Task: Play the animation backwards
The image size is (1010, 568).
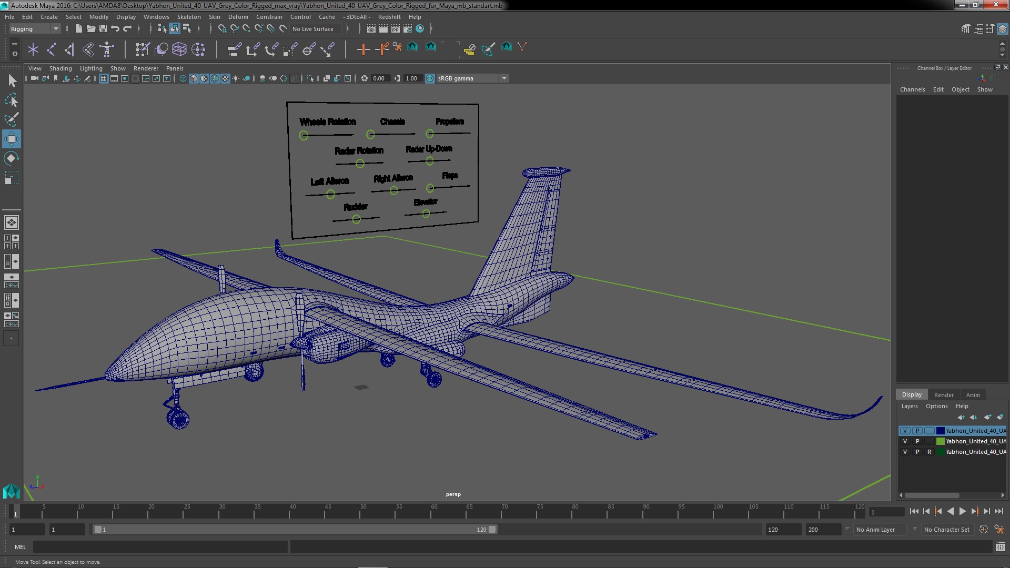Action: (950, 511)
